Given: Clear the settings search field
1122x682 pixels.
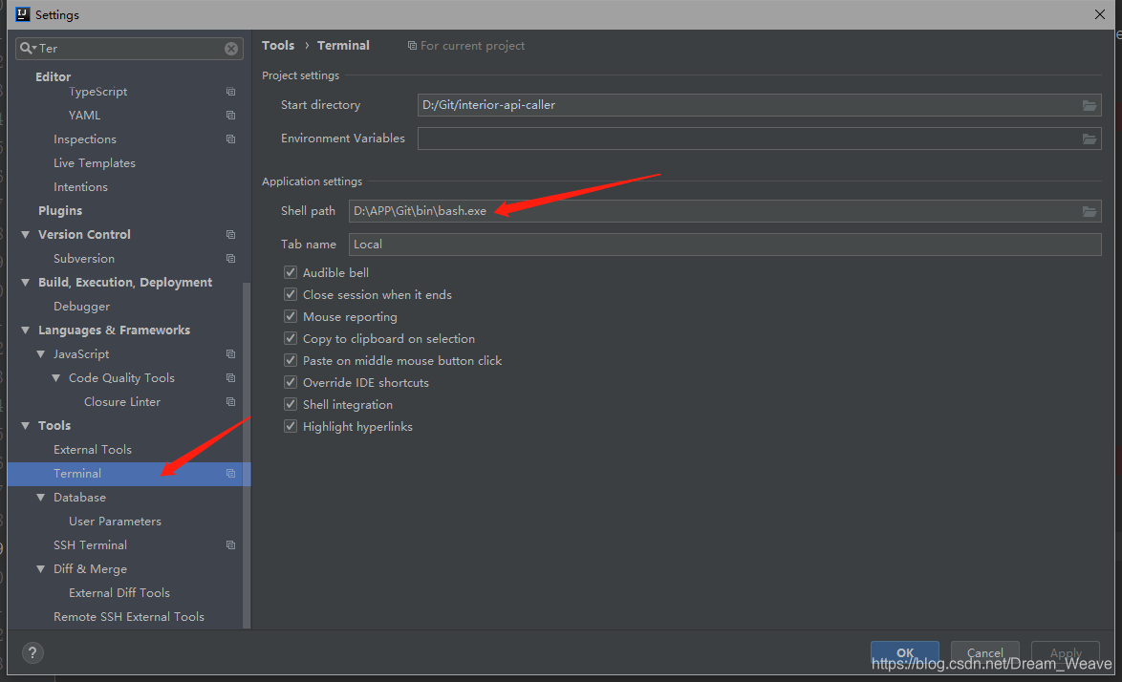Looking at the screenshot, I should [229, 48].
